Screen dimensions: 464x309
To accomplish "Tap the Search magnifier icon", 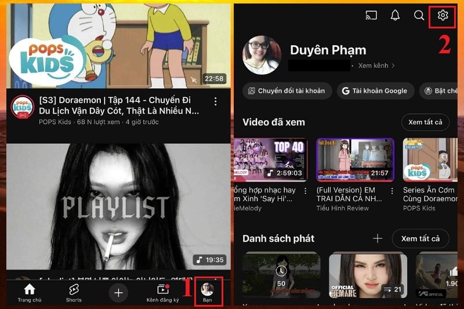I will pos(419,15).
